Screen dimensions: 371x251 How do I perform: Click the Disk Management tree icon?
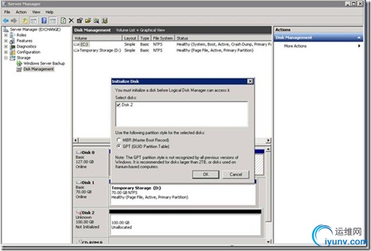click(19, 69)
